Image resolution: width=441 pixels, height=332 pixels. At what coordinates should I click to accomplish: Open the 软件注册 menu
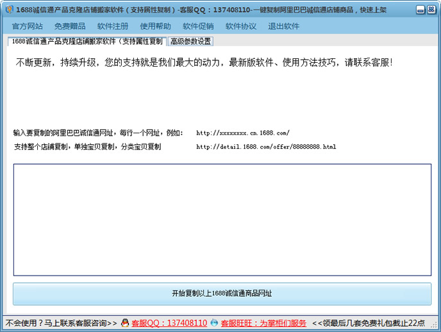click(113, 26)
